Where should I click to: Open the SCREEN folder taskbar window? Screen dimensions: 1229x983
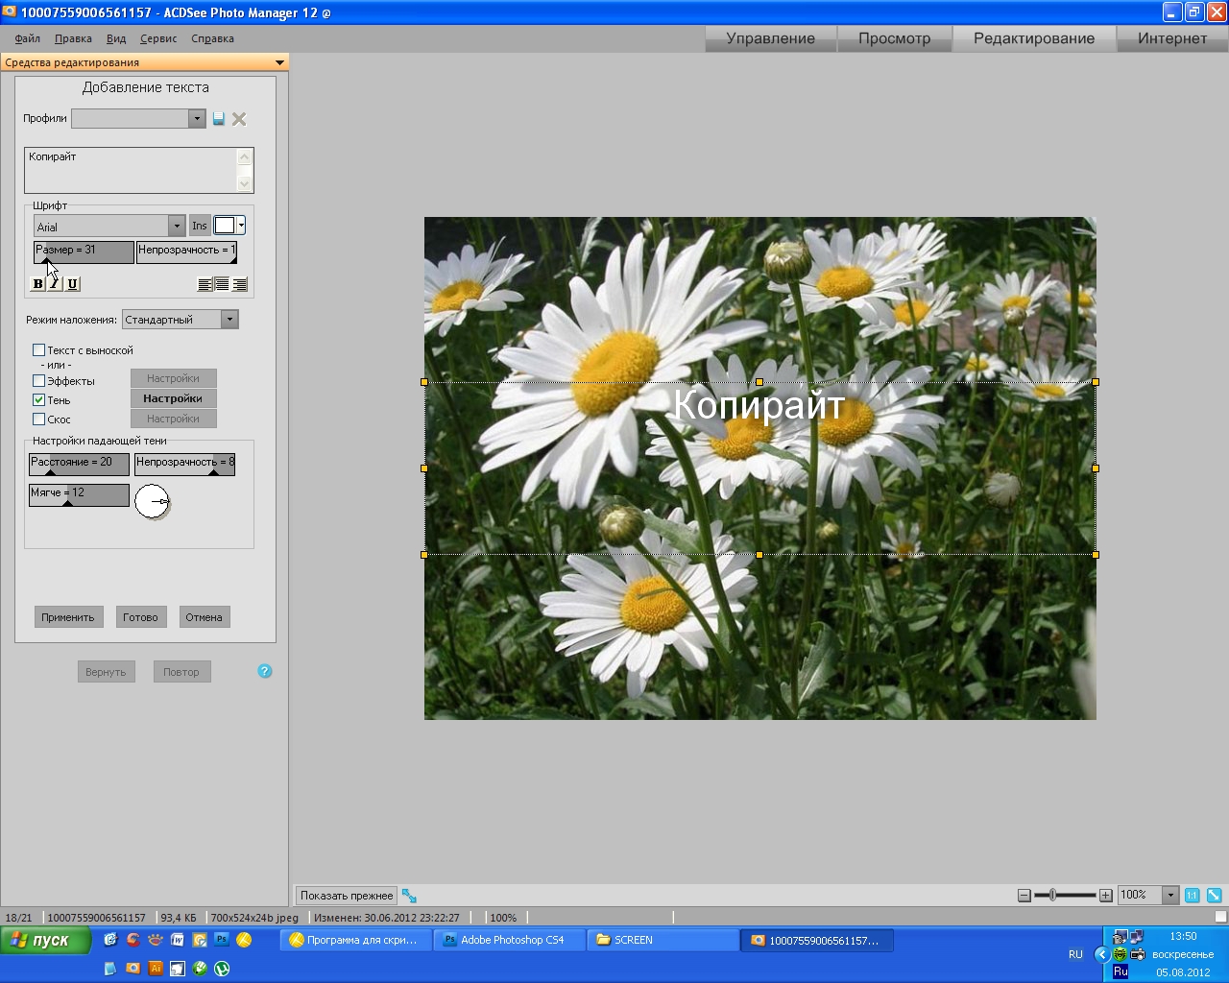click(x=663, y=940)
